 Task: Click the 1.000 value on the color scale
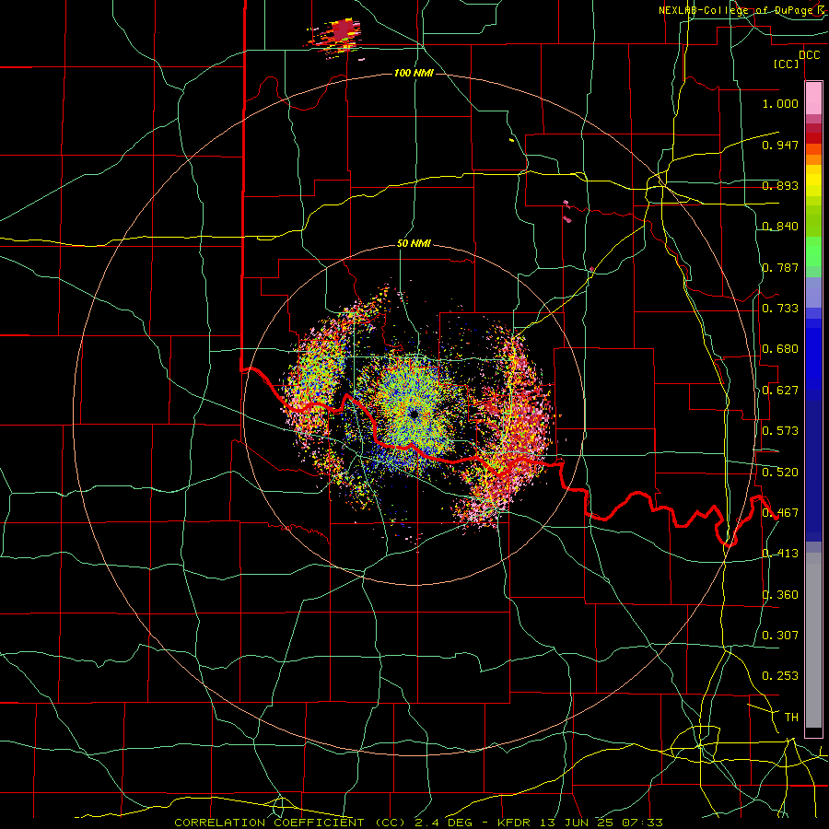780,103
